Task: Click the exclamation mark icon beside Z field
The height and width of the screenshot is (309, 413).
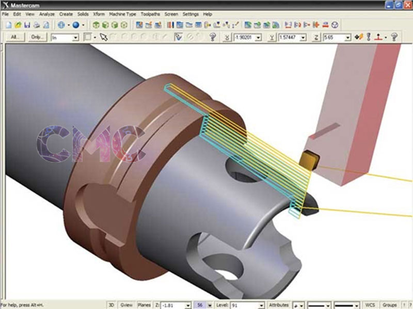Action: (x=369, y=37)
